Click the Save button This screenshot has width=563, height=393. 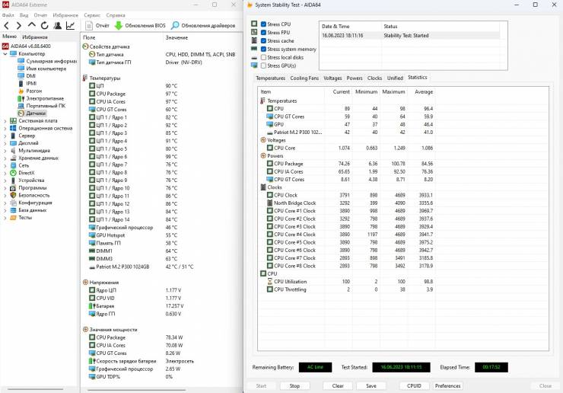(x=371, y=386)
